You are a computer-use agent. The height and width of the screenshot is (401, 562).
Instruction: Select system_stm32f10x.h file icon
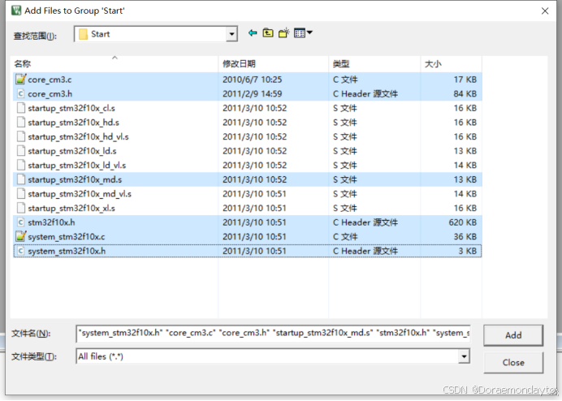pos(21,251)
